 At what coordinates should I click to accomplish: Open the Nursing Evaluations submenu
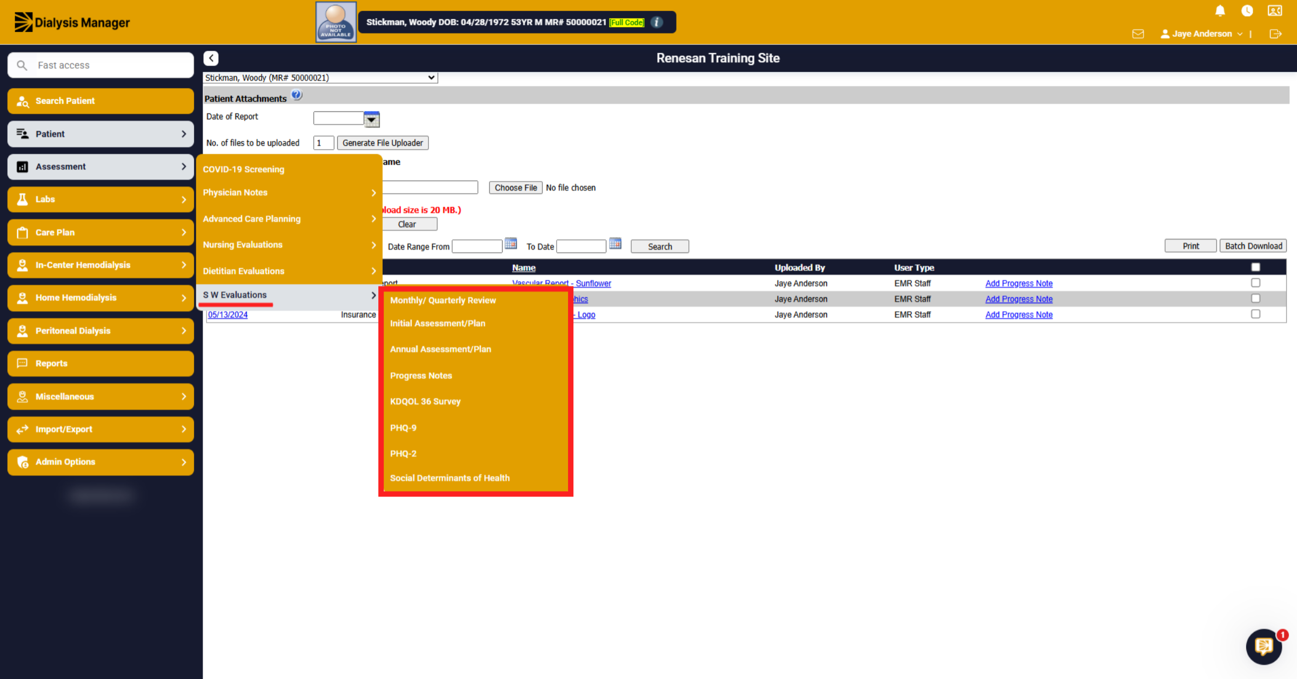coord(289,245)
